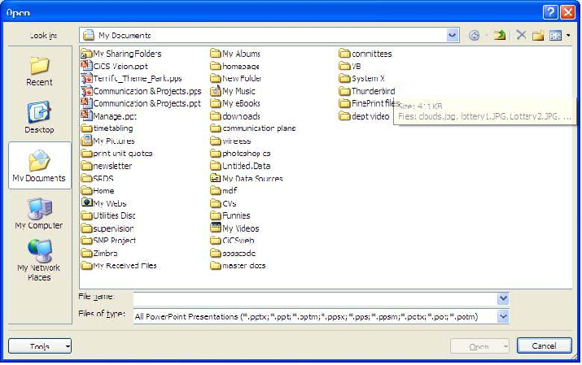Screen dimensions: 582x365
Task: Select the CVs folder
Action: 224,203
